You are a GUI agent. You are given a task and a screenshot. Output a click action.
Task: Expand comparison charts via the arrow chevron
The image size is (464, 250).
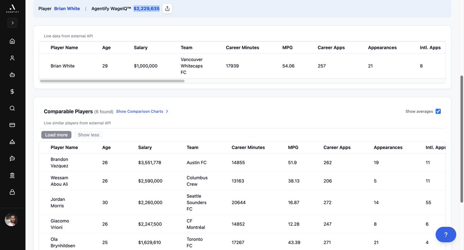[167, 111]
